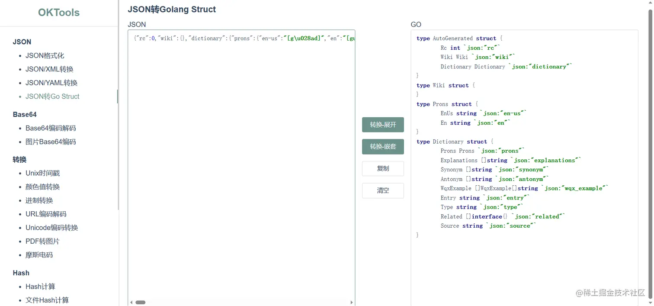Click the 转换-展开 button
Image resolution: width=654 pixels, height=306 pixels.
coord(383,125)
